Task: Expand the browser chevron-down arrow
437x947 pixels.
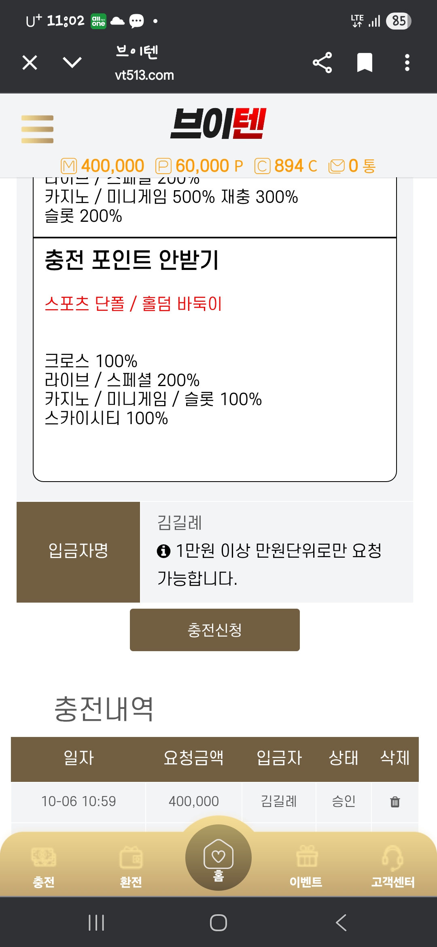Action: 72,63
